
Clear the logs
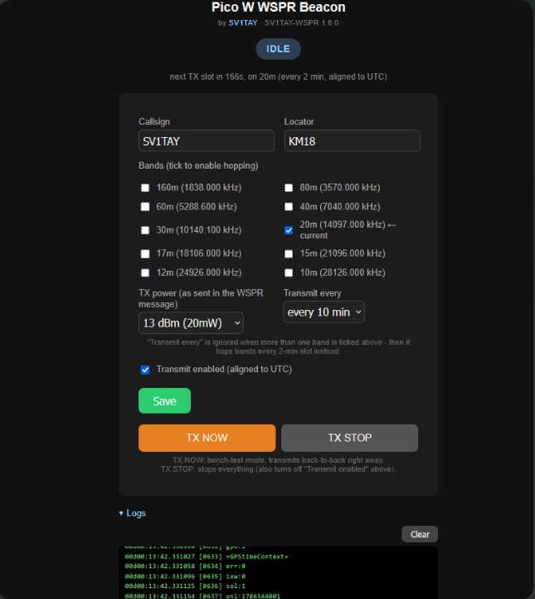coord(420,534)
